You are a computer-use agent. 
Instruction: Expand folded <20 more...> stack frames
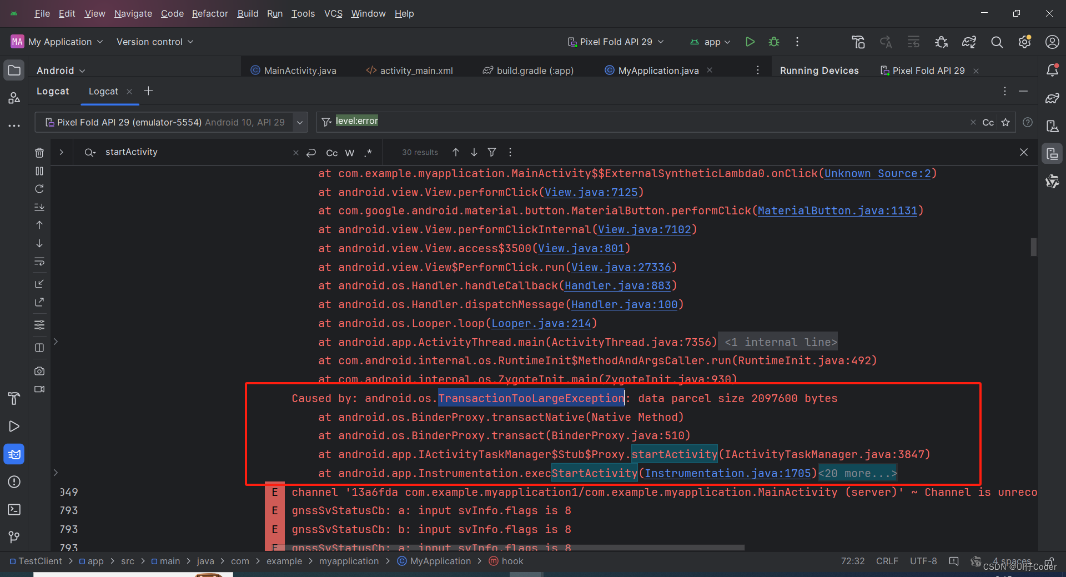[x=857, y=473]
